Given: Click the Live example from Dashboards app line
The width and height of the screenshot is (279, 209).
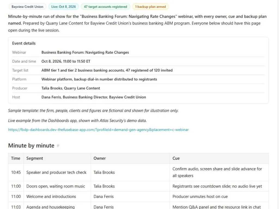Looking at the screenshot, I should point(77,121).
